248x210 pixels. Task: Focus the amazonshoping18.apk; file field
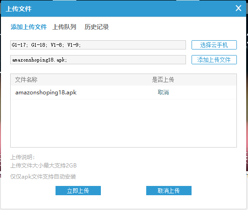(x=98, y=60)
